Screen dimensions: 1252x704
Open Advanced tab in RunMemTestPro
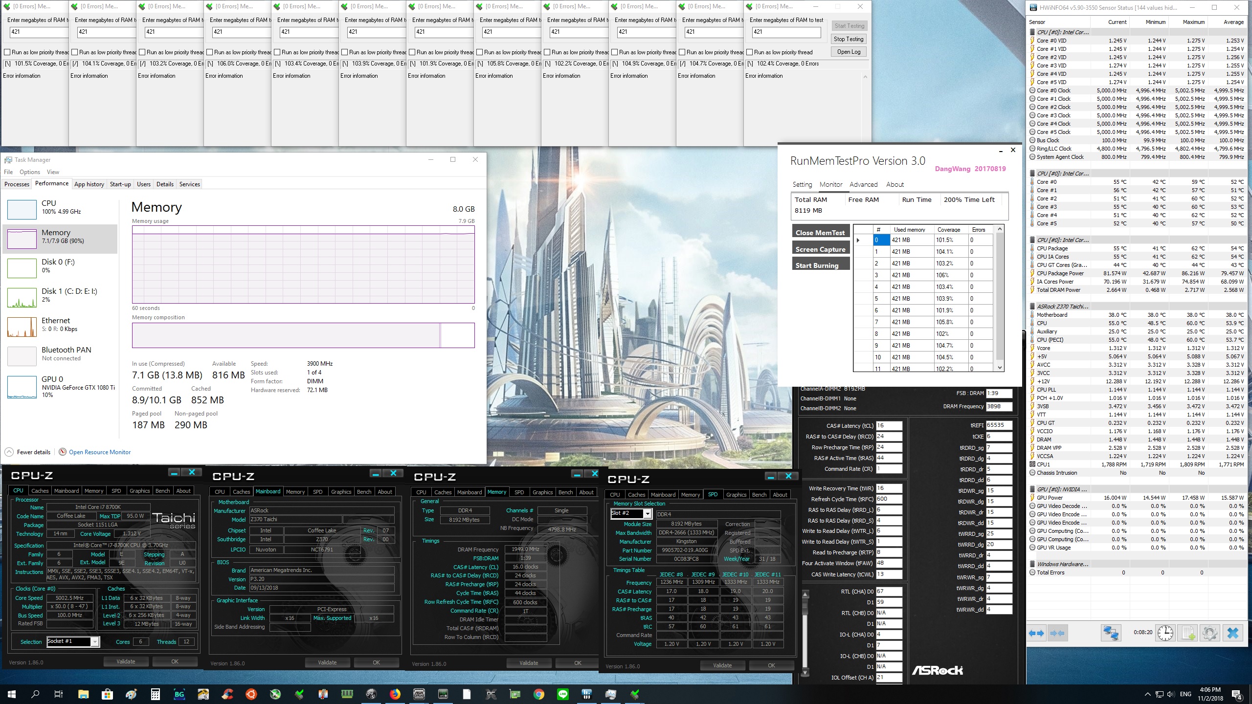pos(863,184)
